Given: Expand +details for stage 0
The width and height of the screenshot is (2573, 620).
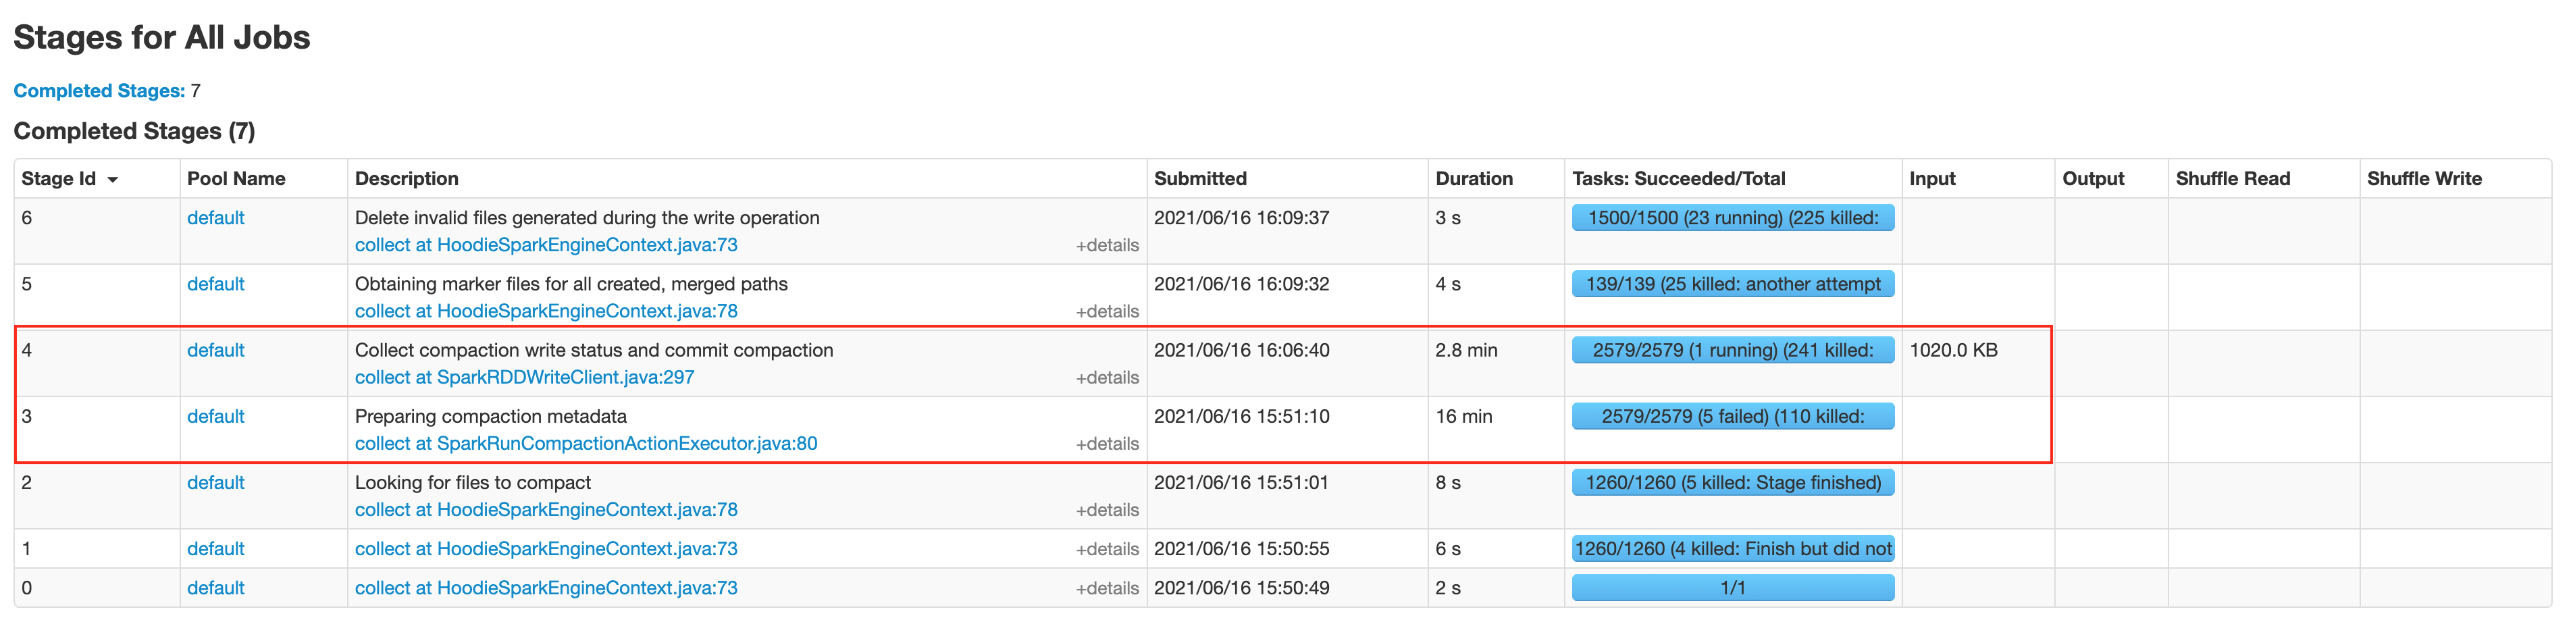Looking at the screenshot, I should coord(1107,588).
